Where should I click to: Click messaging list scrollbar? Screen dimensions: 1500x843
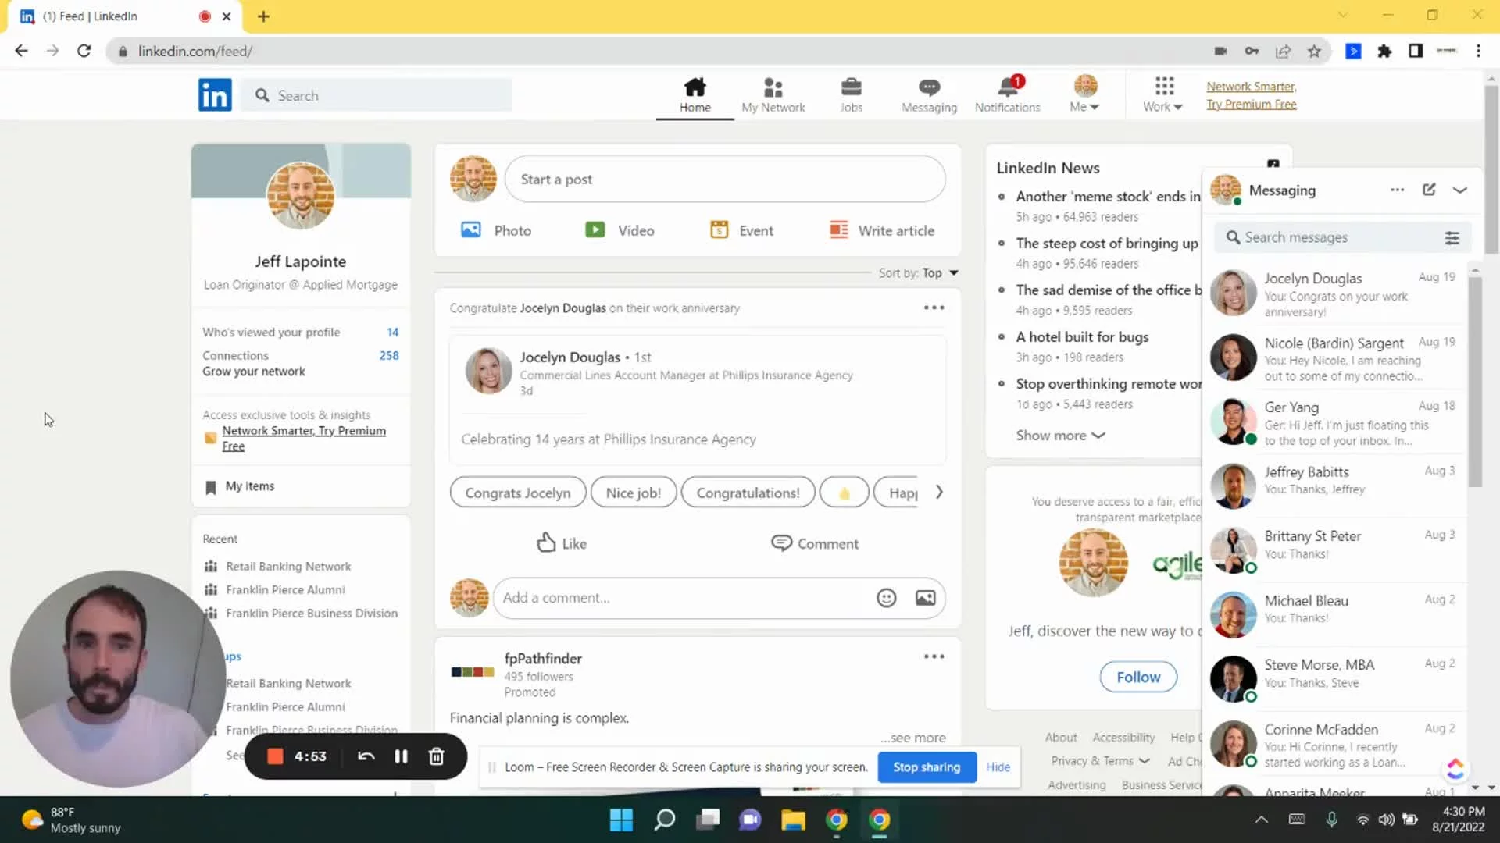point(1475,382)
